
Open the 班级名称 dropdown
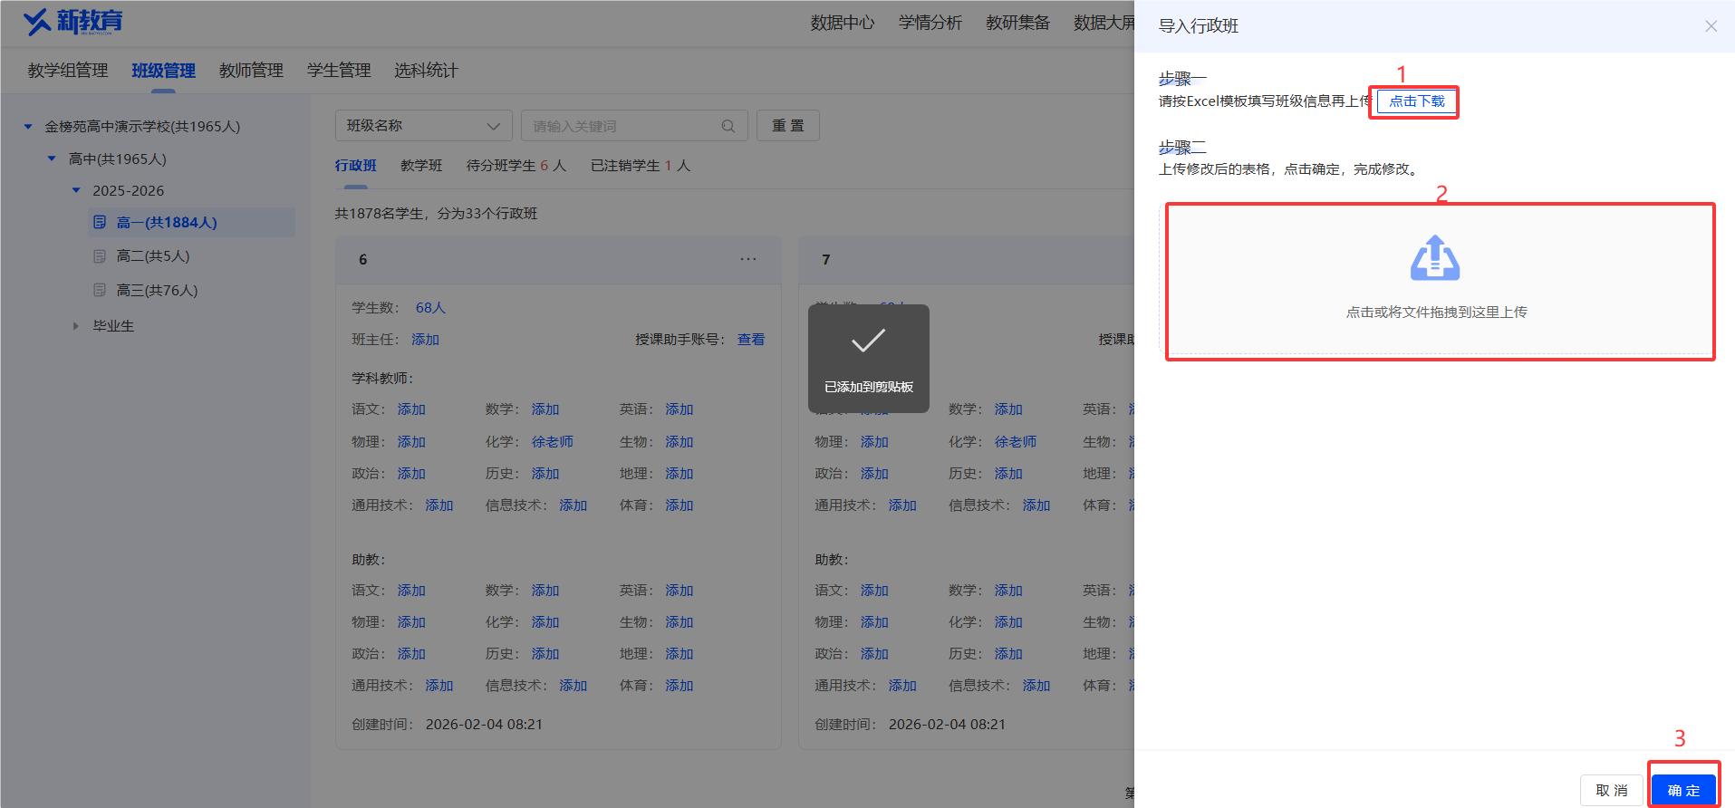pos(423,126)
